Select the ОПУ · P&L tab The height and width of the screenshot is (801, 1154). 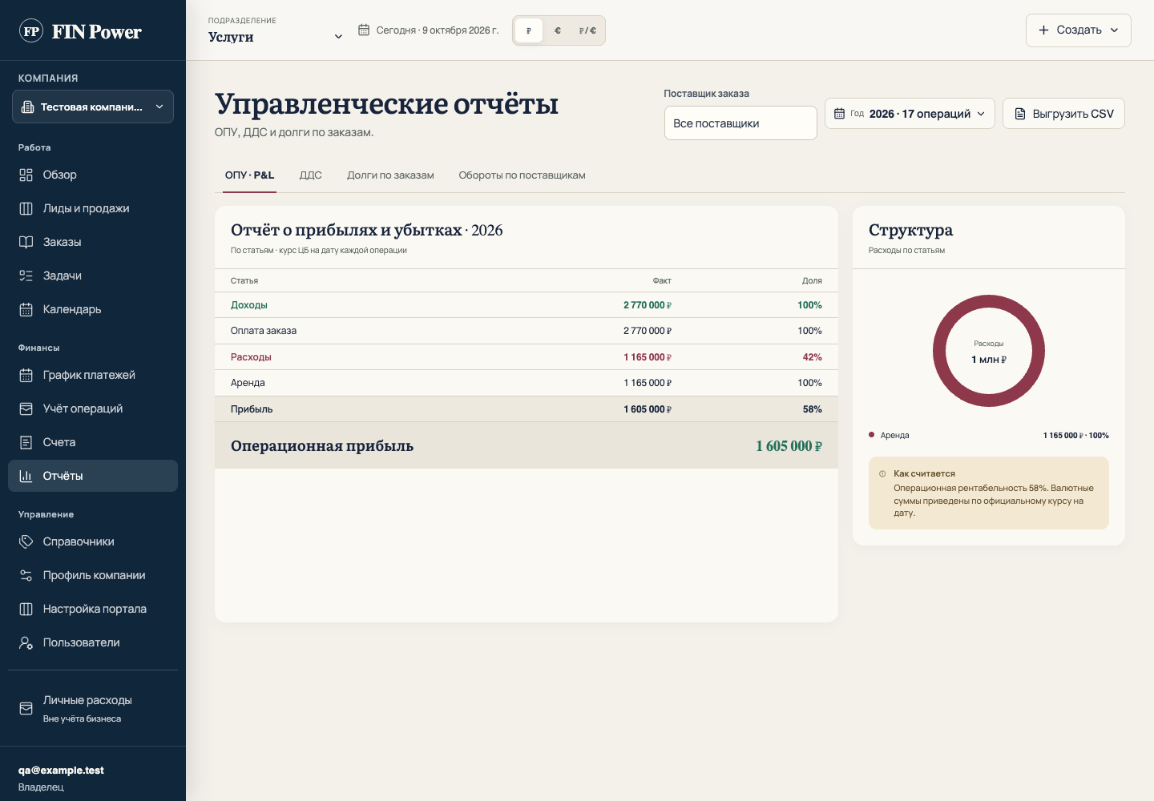pos(249,175)
